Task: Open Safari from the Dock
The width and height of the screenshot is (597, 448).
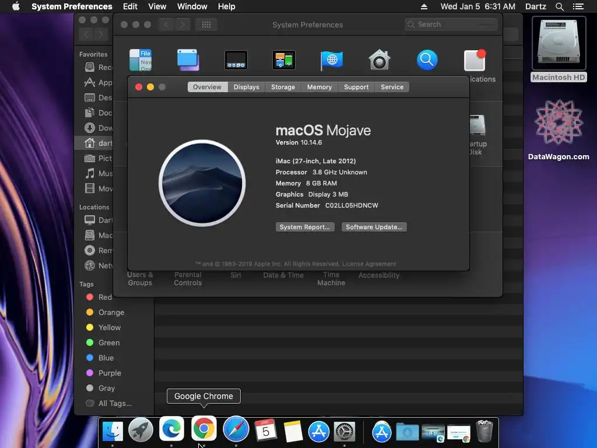Action: click(236, 429)
